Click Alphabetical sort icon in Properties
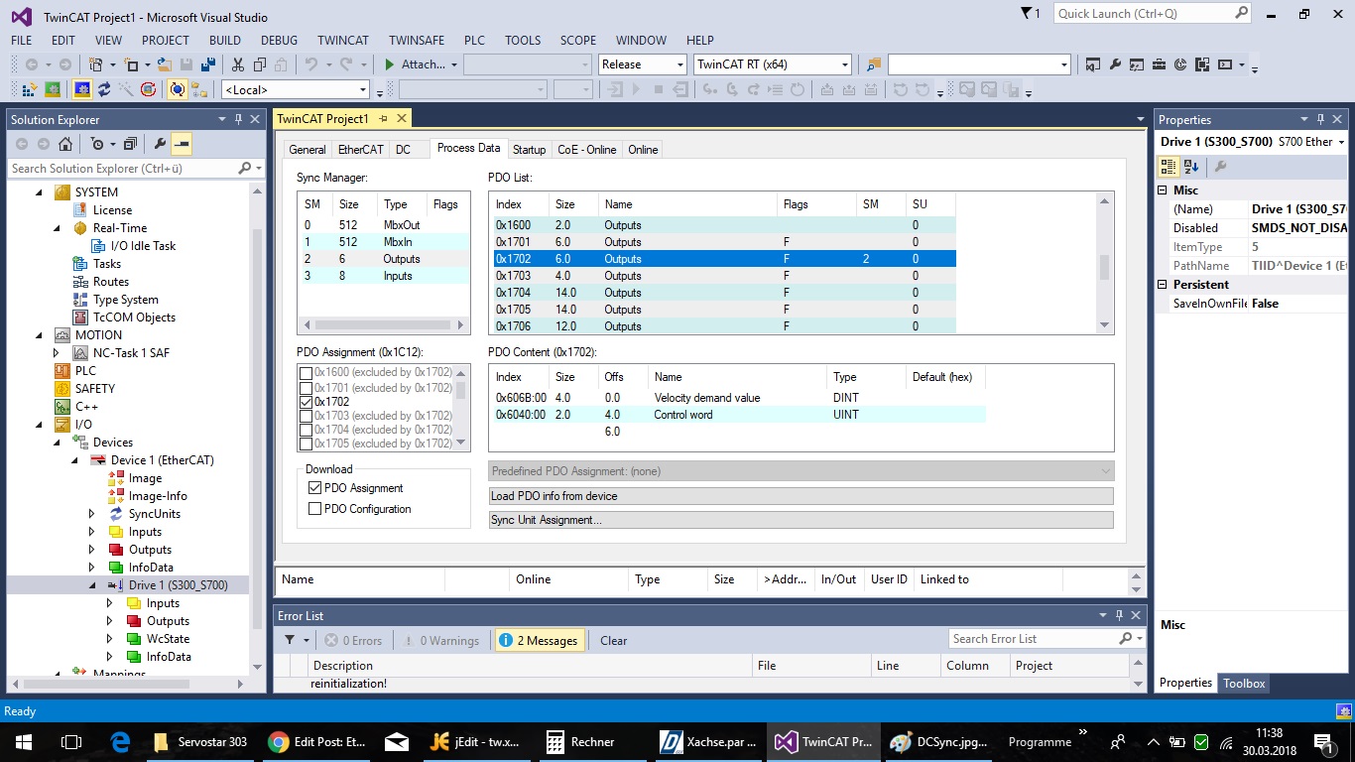Screen dimensions: 1355x762 coord(1191,167)
